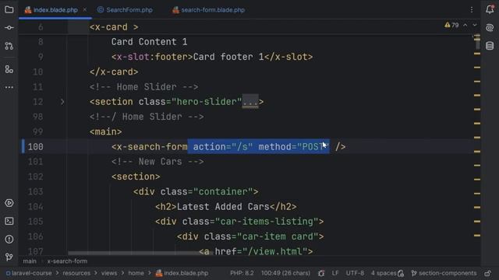499x280 pixels.
Task: Click the "car-items-listing" class value
Action: click(267, 222)
